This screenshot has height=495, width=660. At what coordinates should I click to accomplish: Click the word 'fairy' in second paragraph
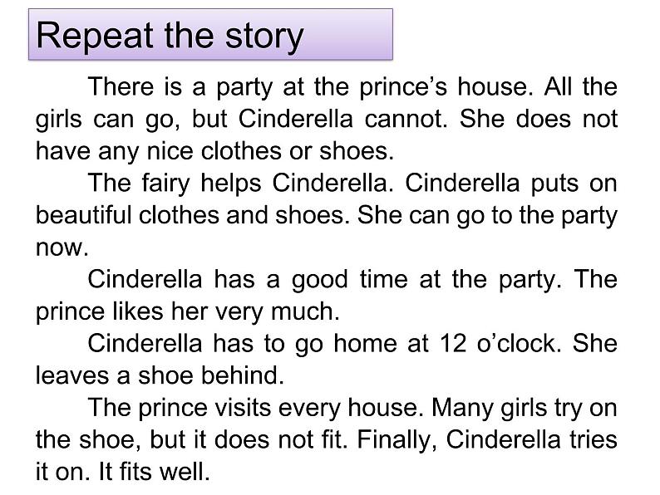pyautogui.click(x=165, y=184)
